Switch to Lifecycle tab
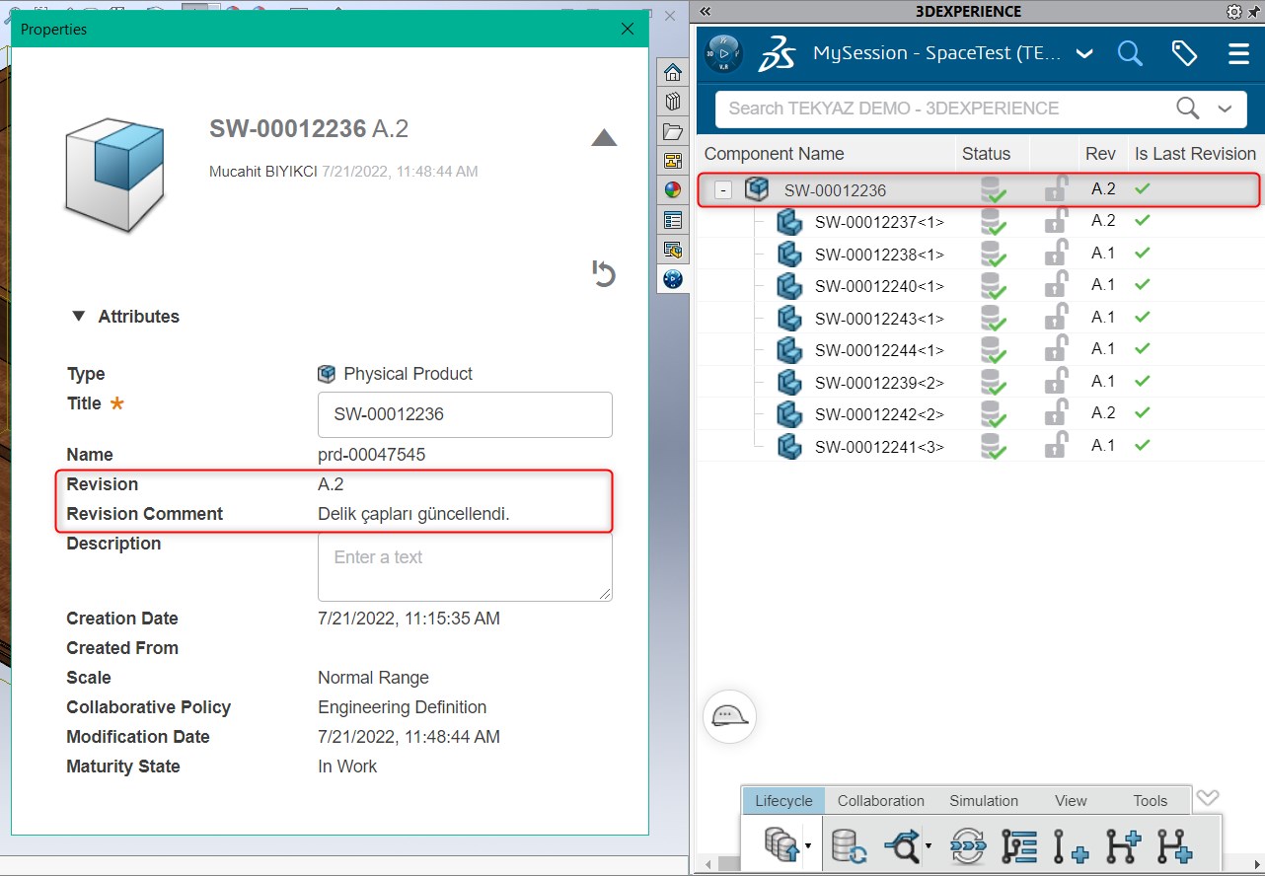Image resolution: width=1265 pixels, height=876 pixels. (783, 800)
